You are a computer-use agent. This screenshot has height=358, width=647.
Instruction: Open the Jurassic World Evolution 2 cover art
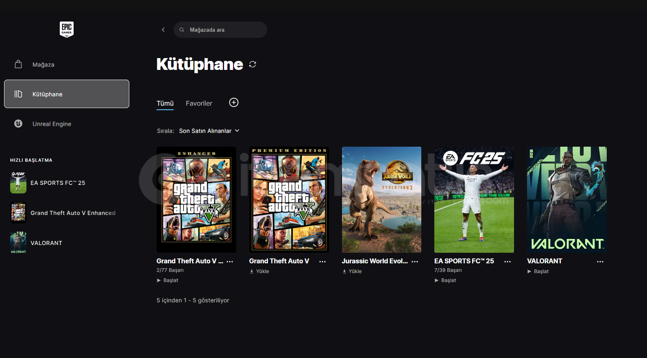pos(381,200)
